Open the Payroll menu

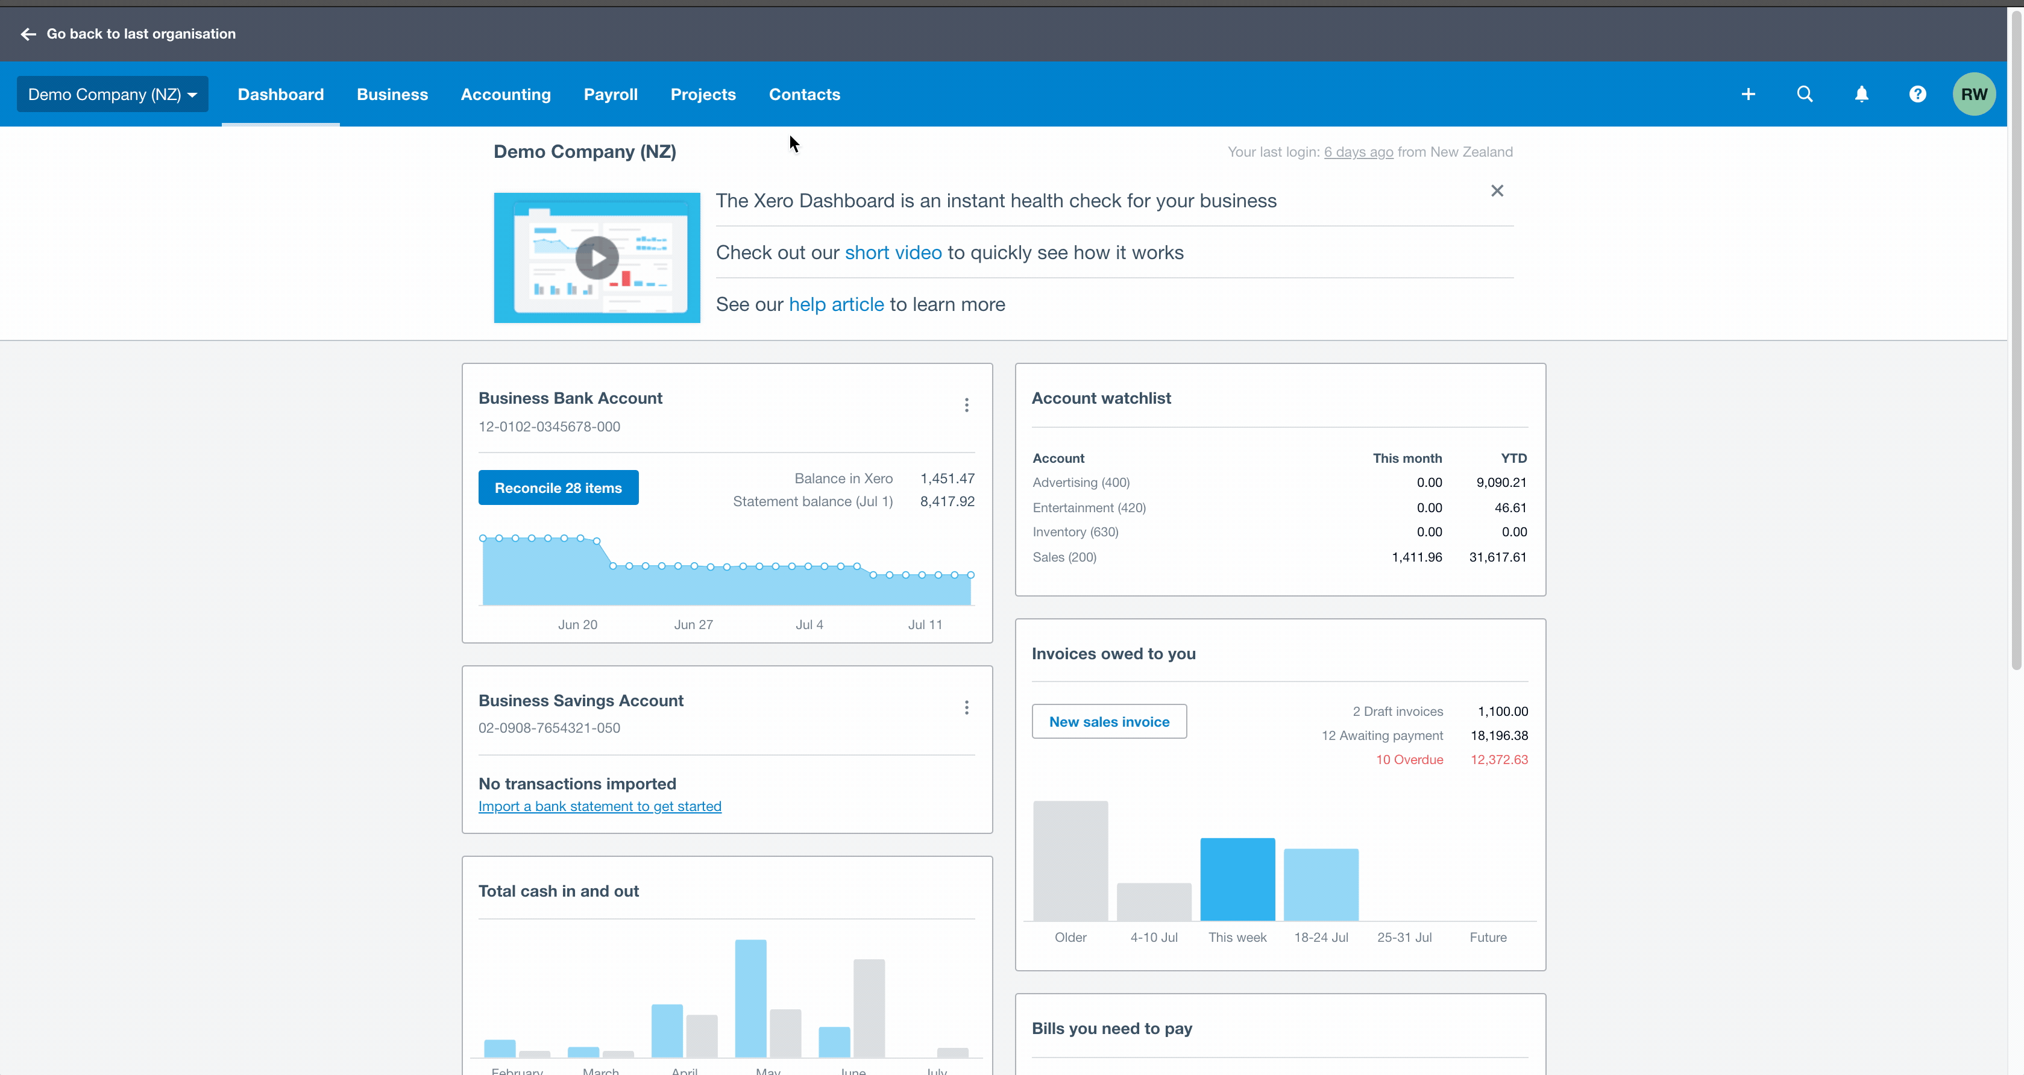click(x=611, y=94)
